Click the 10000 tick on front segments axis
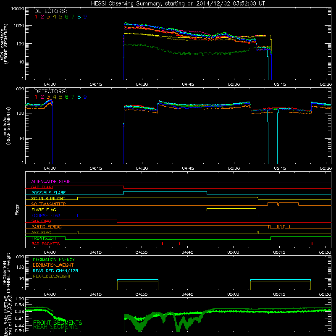The width and height of the screenshot is (336, 336). (x=18, y=8)
